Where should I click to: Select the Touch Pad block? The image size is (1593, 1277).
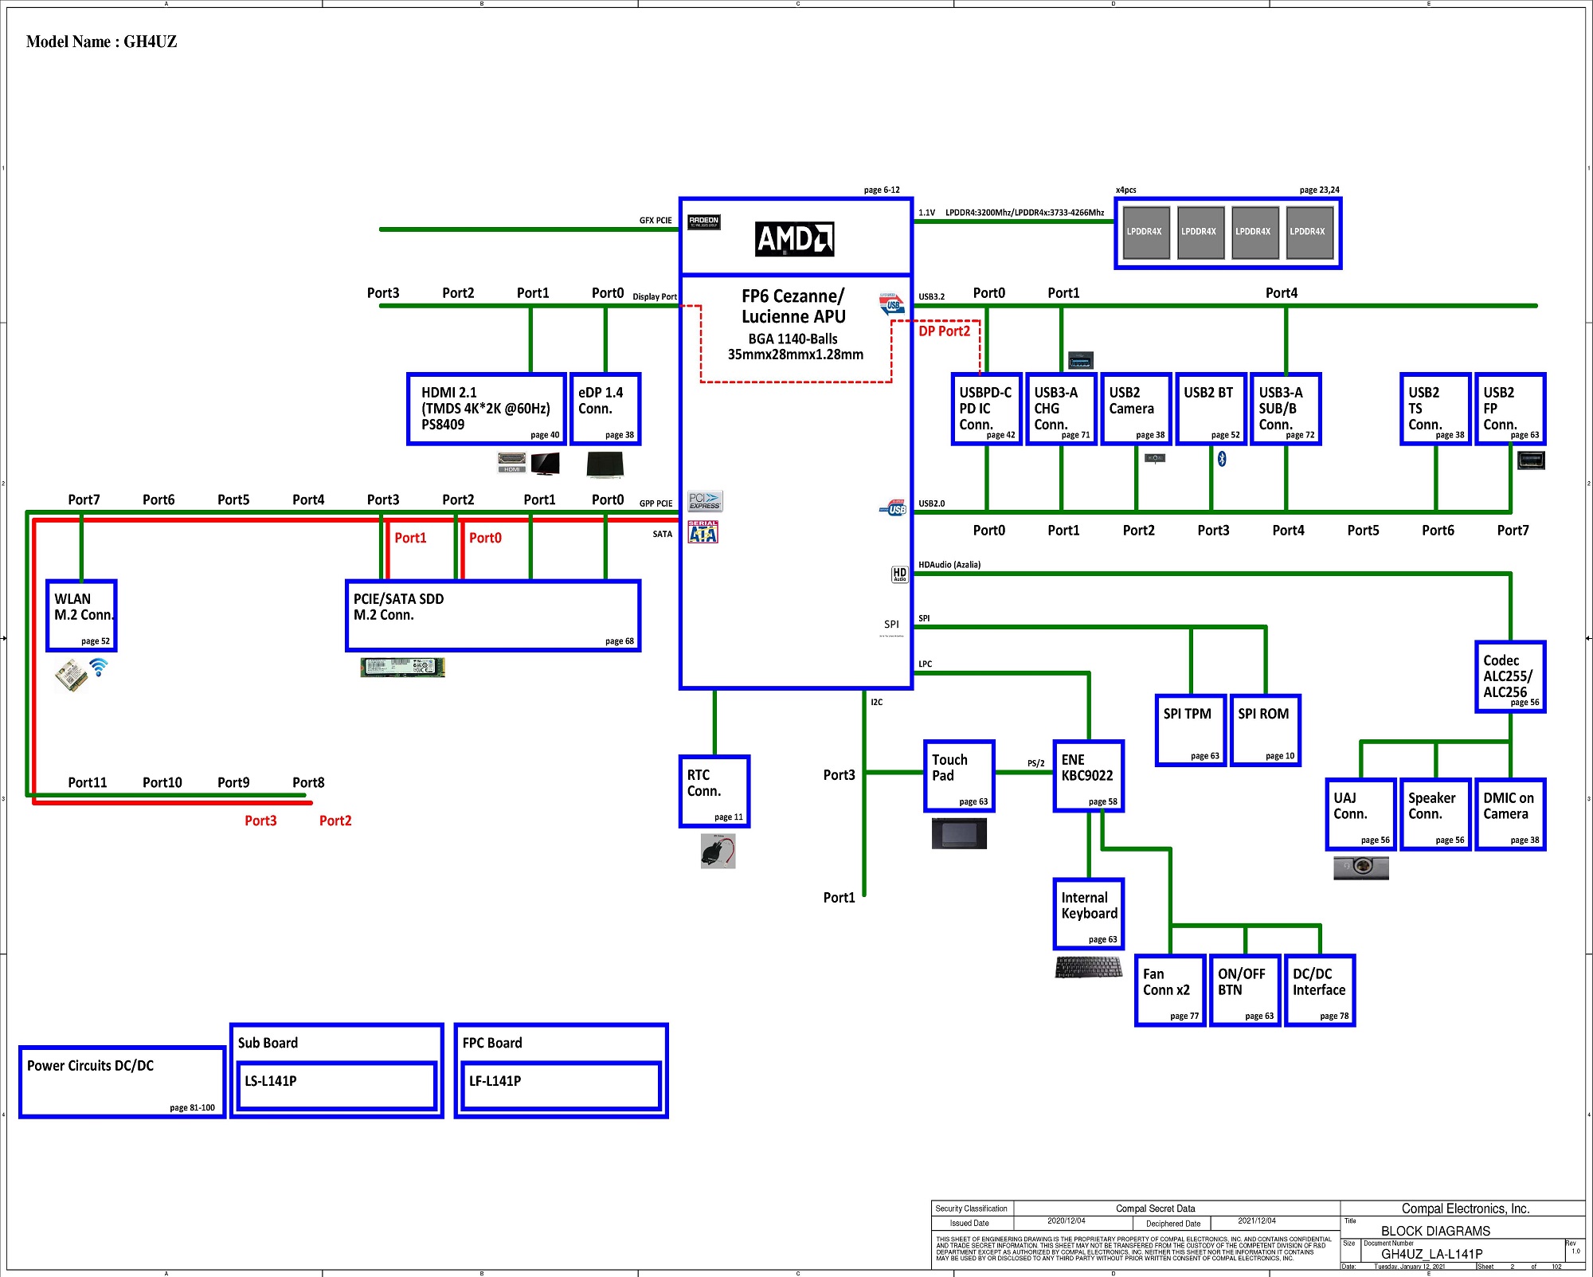tap(959, 777)
